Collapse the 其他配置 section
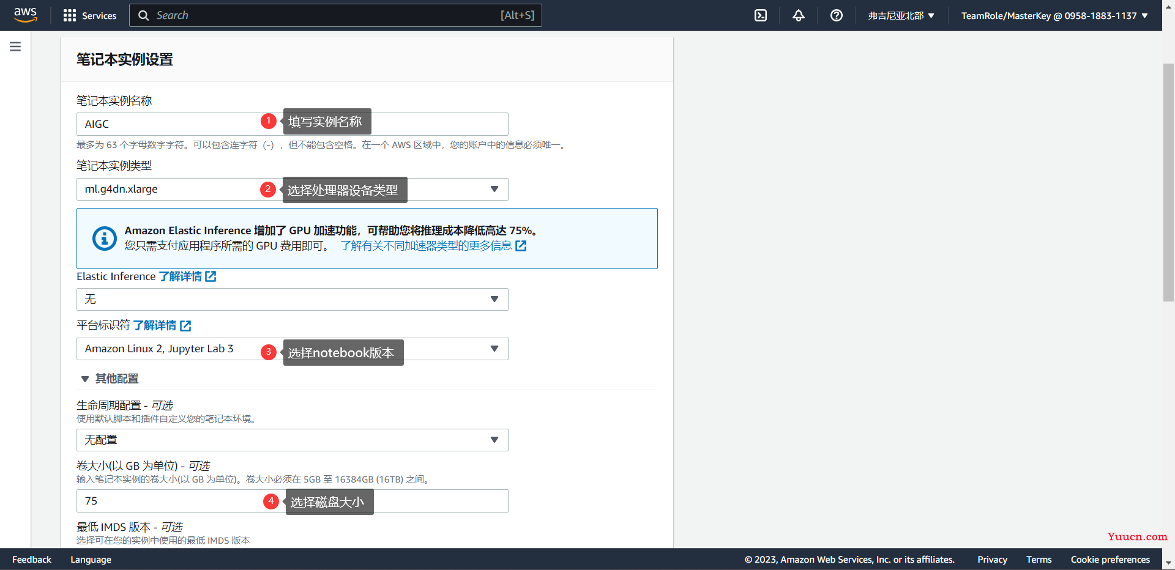This screenshot has height=570, width=1175. point(85,379)
